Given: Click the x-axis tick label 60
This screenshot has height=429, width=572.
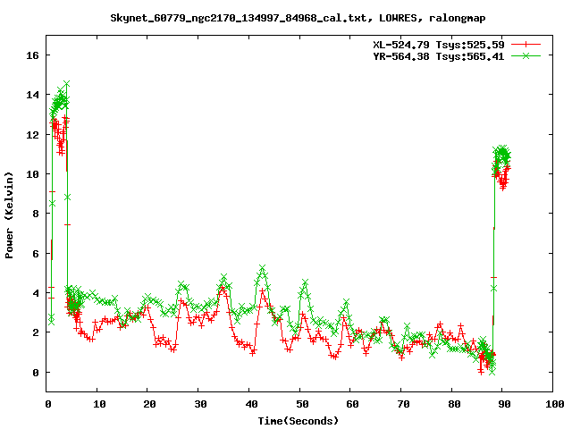Looking at the screenshot, I should pos(352,404).
